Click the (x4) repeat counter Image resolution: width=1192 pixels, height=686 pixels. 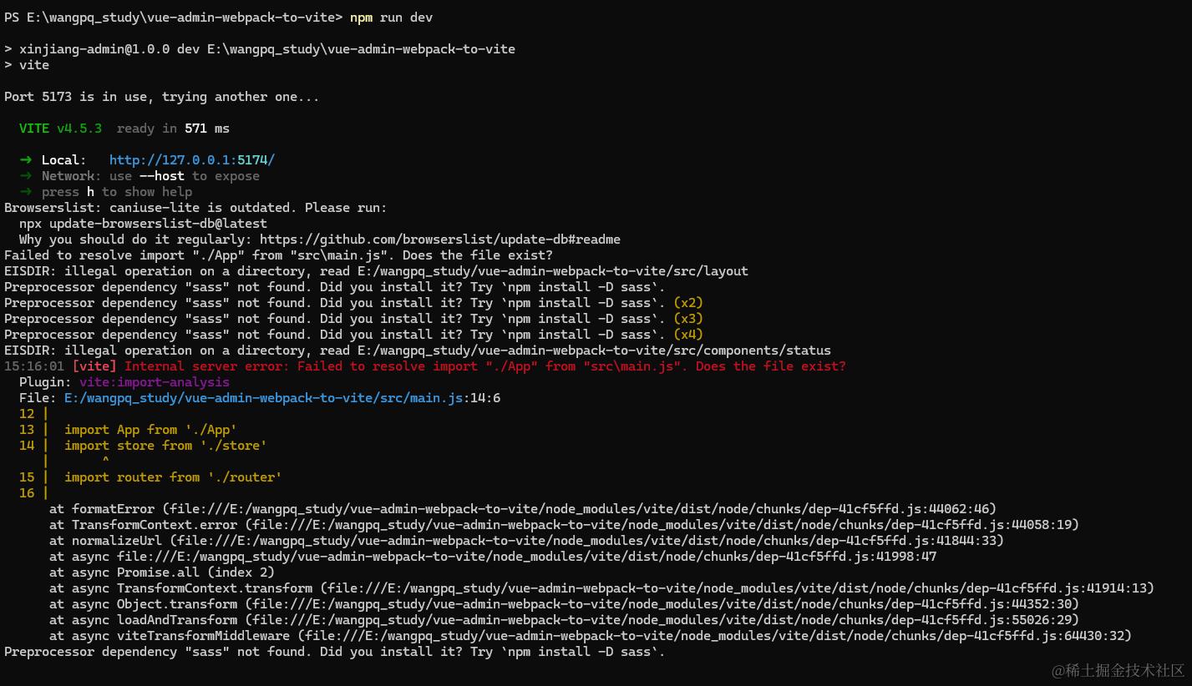[688, 335]
